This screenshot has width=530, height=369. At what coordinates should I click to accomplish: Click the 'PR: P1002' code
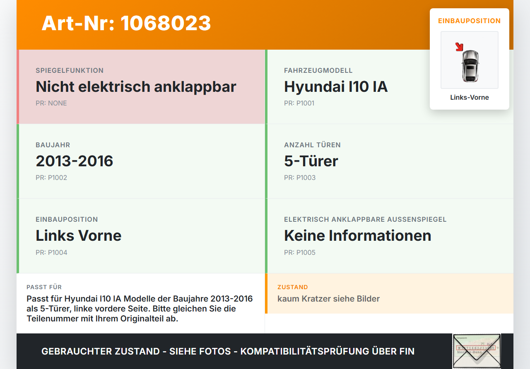point(51,178)
